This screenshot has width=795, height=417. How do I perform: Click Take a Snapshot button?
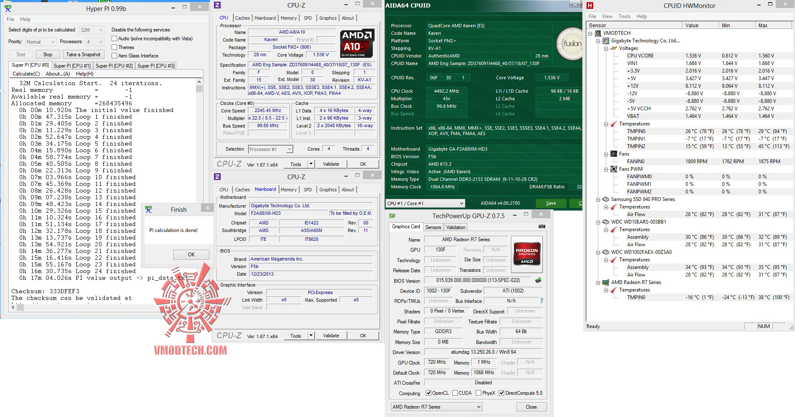pos(83,55)
